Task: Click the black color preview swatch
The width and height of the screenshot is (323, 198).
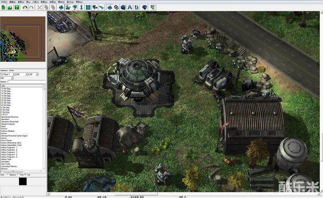Action: (23, 181)
